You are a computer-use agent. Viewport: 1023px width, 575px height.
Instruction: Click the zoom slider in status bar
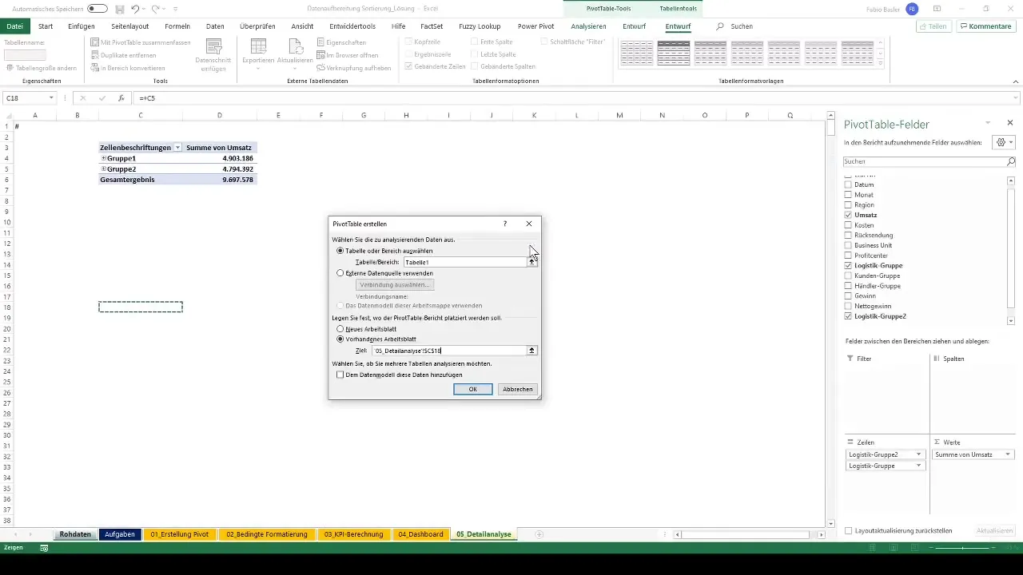click(x=964, y=548)
